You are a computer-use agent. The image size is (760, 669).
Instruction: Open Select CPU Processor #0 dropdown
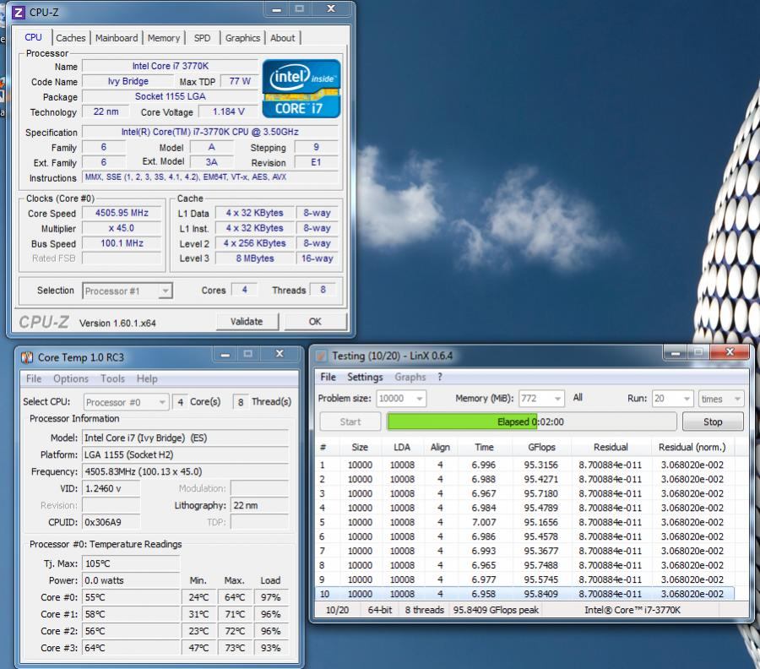[126, 402]
